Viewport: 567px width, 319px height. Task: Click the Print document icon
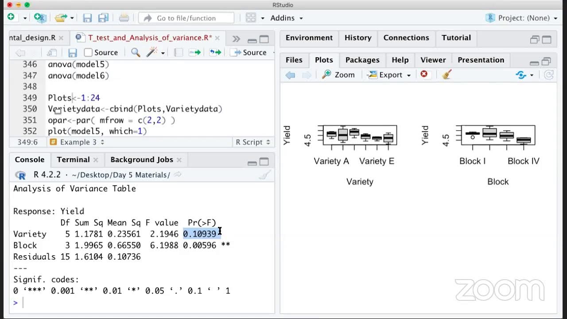pyautogui.click(x=124, y=18)
